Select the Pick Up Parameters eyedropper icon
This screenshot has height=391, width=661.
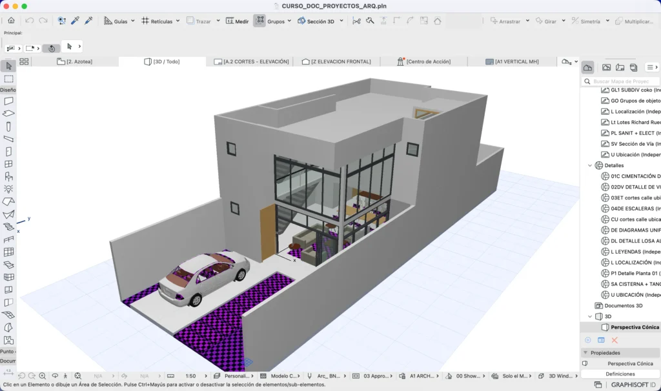(75, 21)
